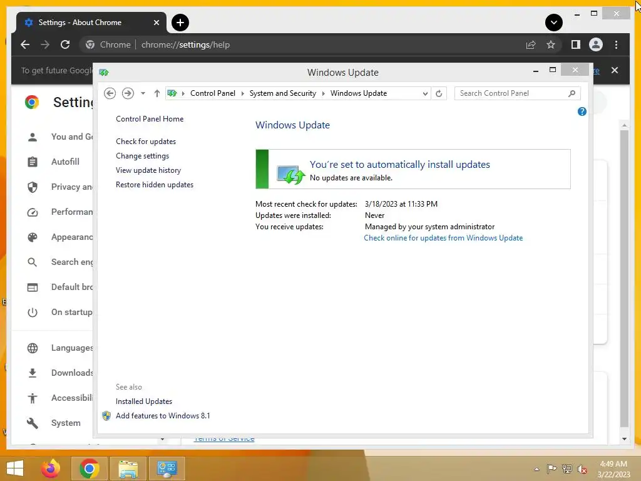
Task: Click the Windows Update title bar icon
Action: tap(104, 73)
